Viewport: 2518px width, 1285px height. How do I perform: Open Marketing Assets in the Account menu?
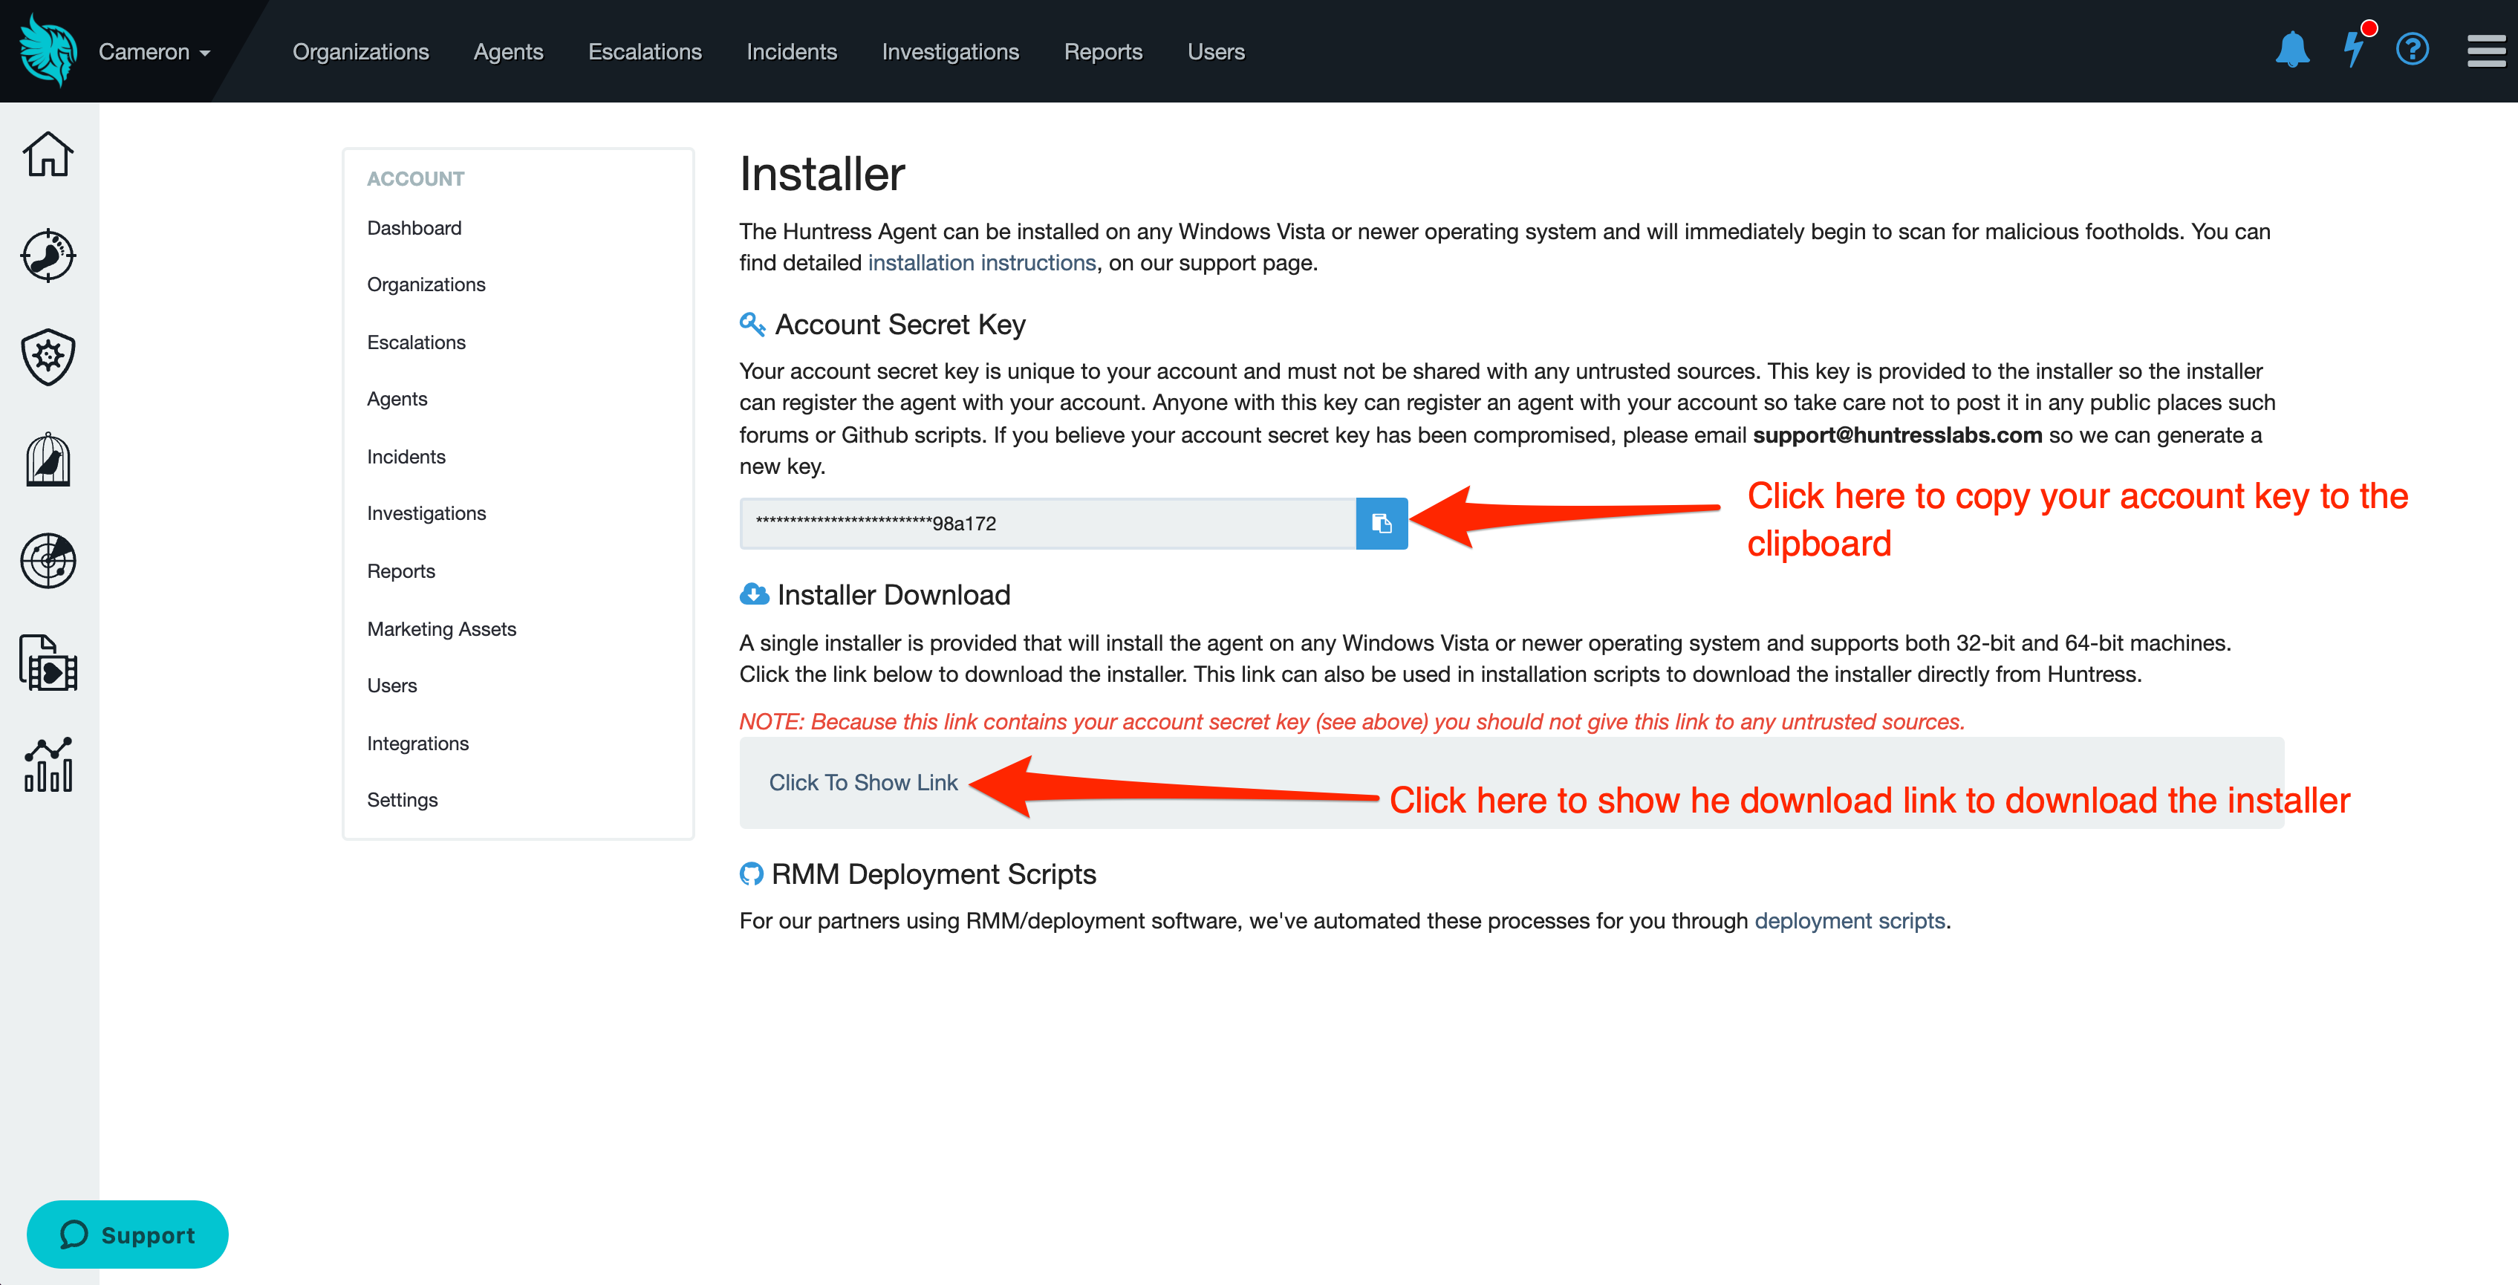coord(442,628)
